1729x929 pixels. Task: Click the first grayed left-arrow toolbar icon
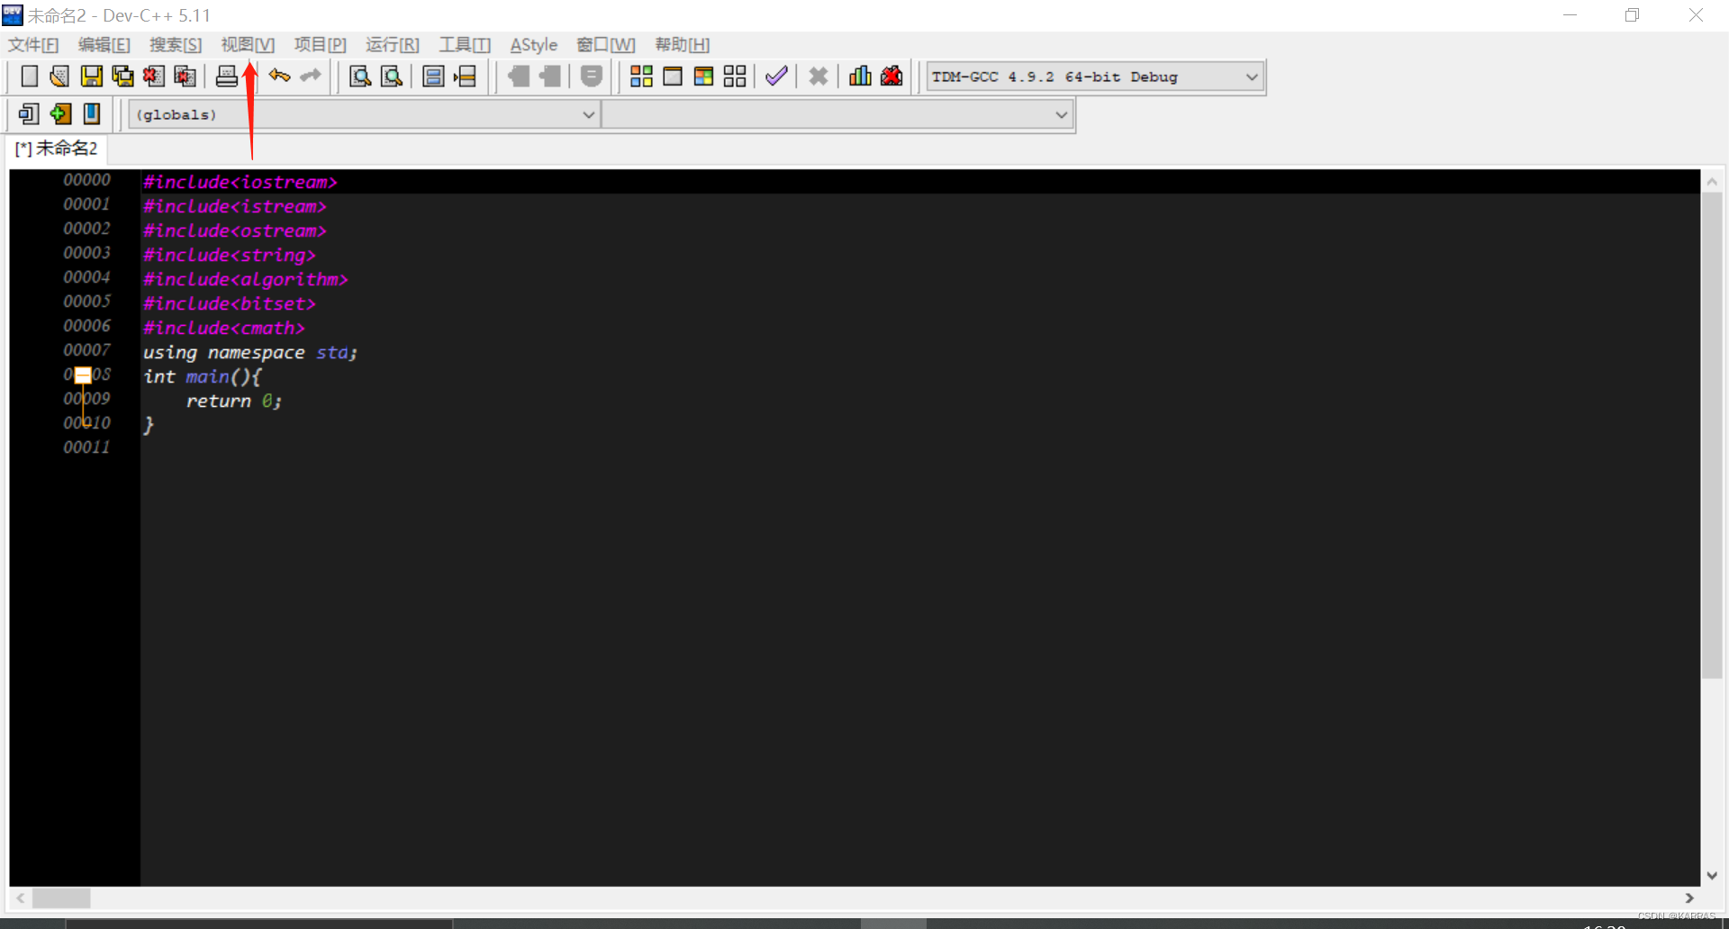tap(519, 77)
